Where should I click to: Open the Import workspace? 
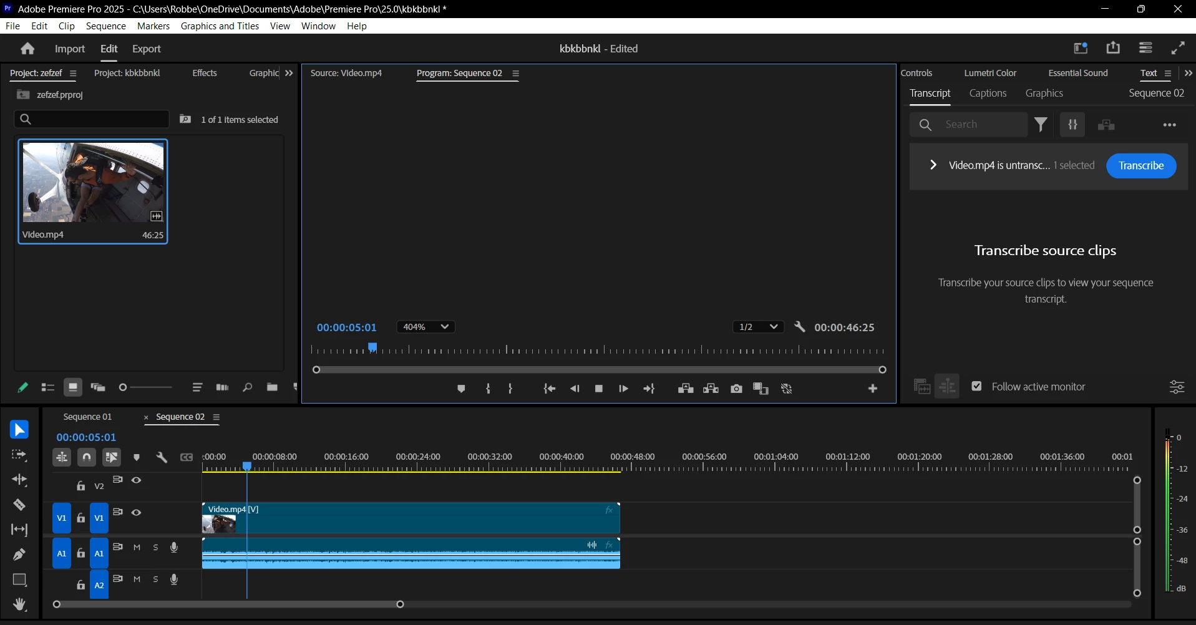pyautogui.click(x=70, y=49)
